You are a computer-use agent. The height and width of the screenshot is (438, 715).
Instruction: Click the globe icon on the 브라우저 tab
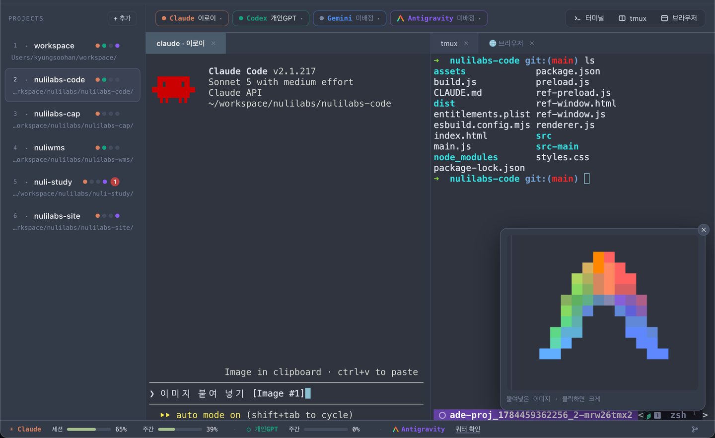[x=493, y=44]
